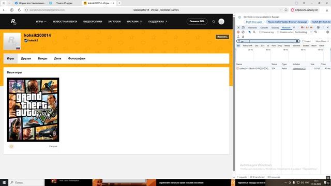
Task: Toggle the network filter funnel icon
Action: pos(249,32)
